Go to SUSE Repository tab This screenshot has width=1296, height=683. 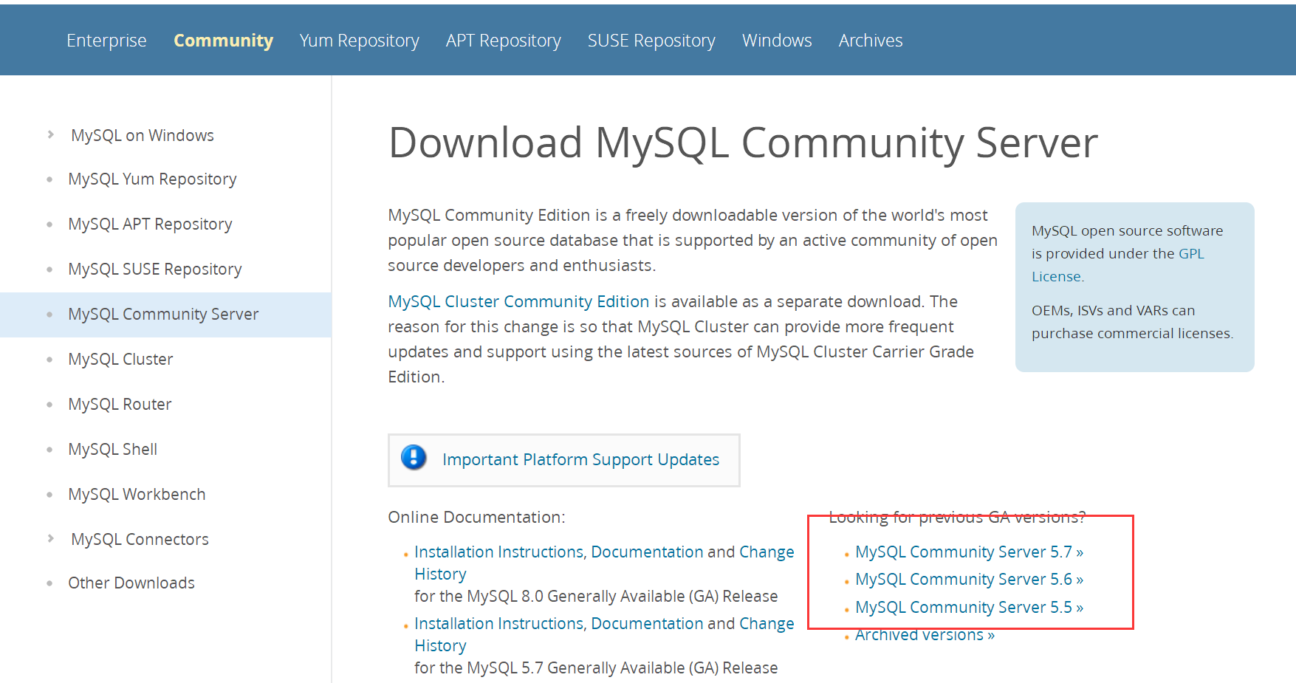(x=651, y=41)
